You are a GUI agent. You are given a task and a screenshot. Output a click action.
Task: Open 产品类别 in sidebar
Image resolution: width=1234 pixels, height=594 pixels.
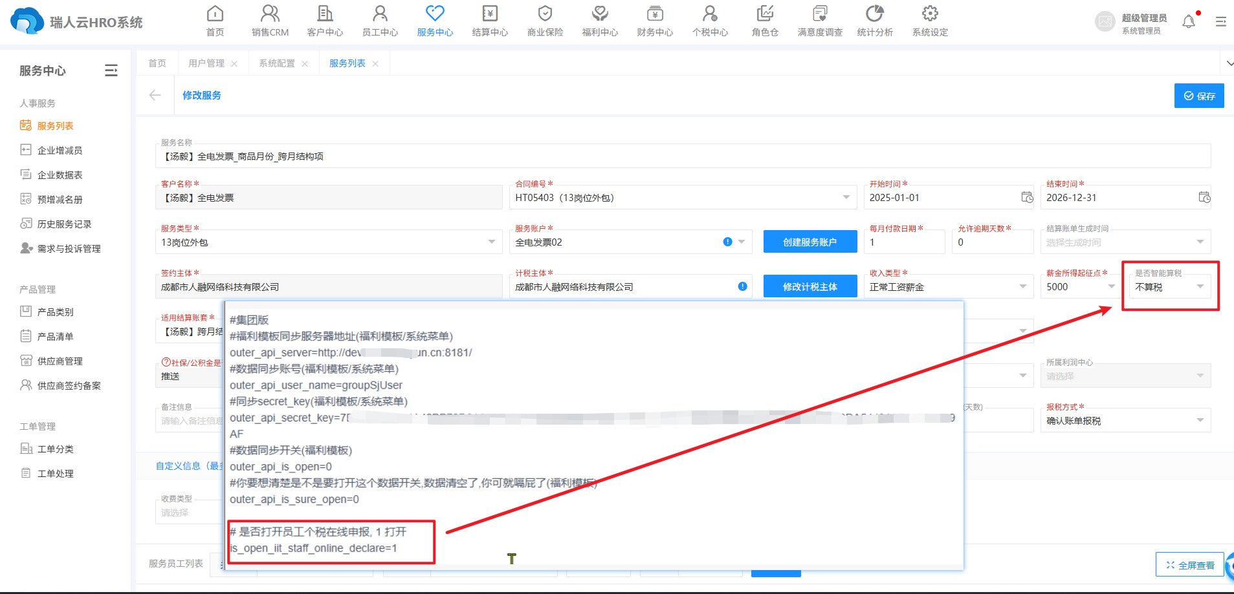pos(55,312)
